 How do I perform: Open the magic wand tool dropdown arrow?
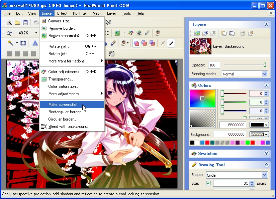click(17, 43)
